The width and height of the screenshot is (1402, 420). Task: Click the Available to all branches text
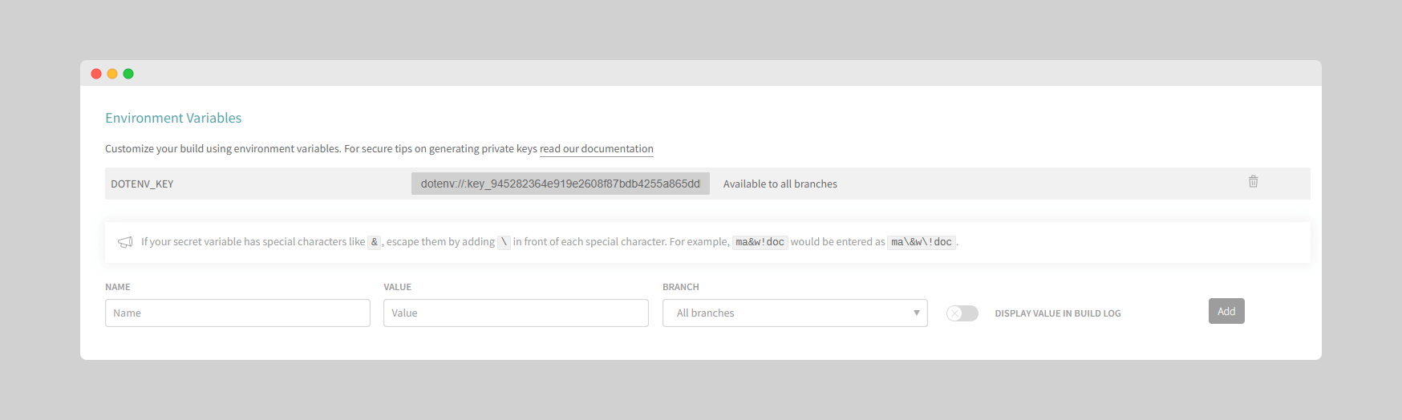(780, 184)
